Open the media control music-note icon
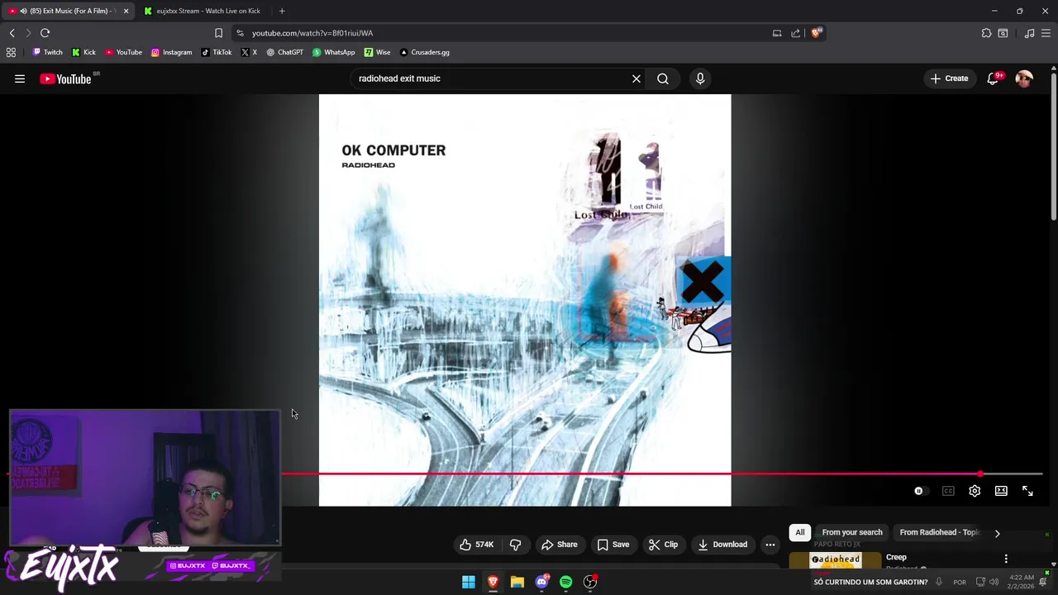Screen dimensions: 1058x595 click(1029, 33)
